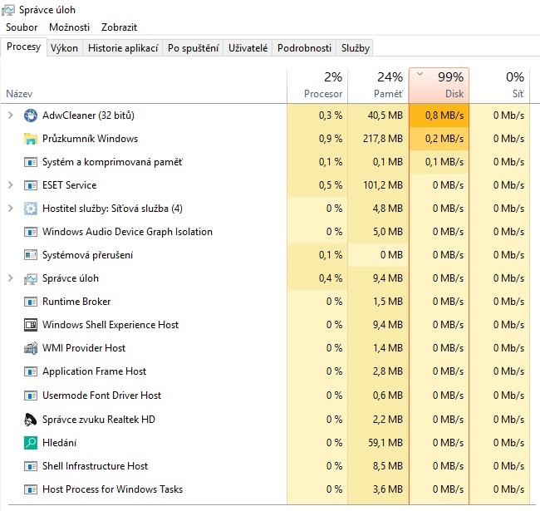The image size is (540, 511).
Task: Click the Windows Shell Experience Host icon
Action: pos(31,325)
